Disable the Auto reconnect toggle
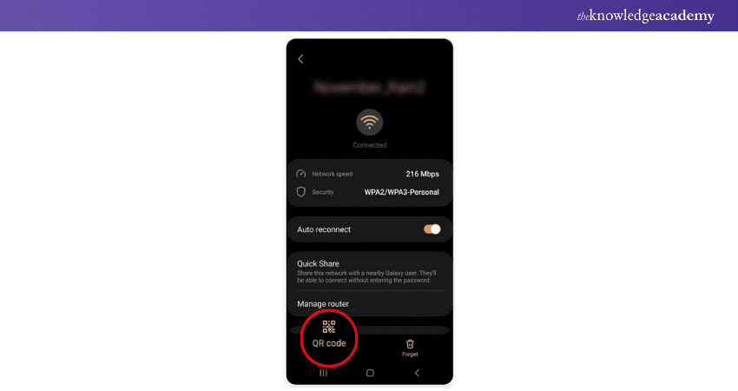 (x=432, y=229)
